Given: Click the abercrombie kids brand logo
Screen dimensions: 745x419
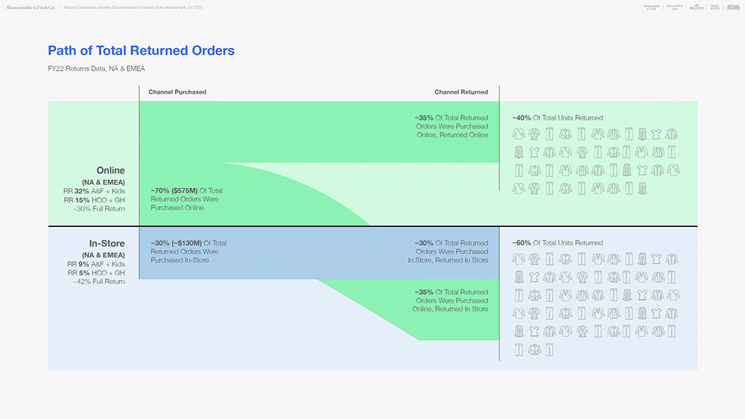Looking at the screenshot, I should tap(673, 7).
